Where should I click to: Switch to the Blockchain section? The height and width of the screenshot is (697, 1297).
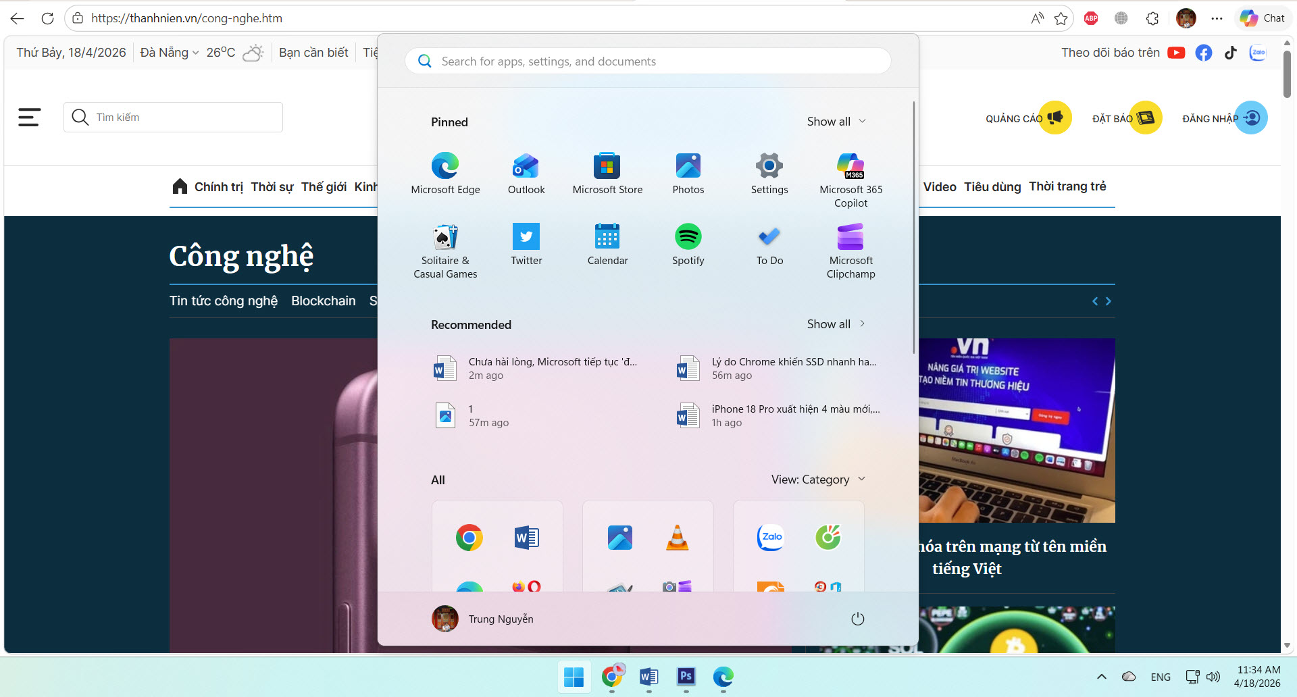coord(323,301)
